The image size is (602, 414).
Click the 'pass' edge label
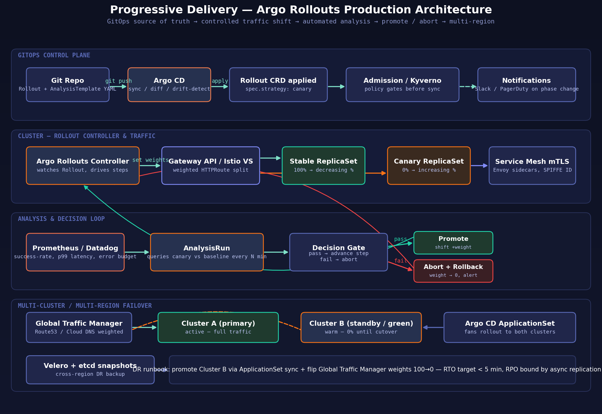click(401, 239)
